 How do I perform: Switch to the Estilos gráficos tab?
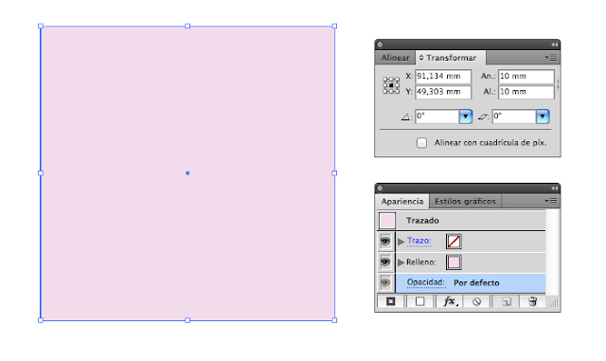tap(465, 202)
